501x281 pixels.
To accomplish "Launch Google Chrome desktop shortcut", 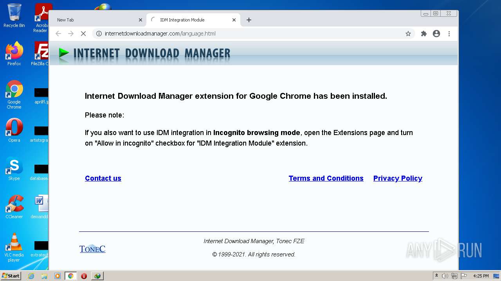I will click(x=14, y=95).
